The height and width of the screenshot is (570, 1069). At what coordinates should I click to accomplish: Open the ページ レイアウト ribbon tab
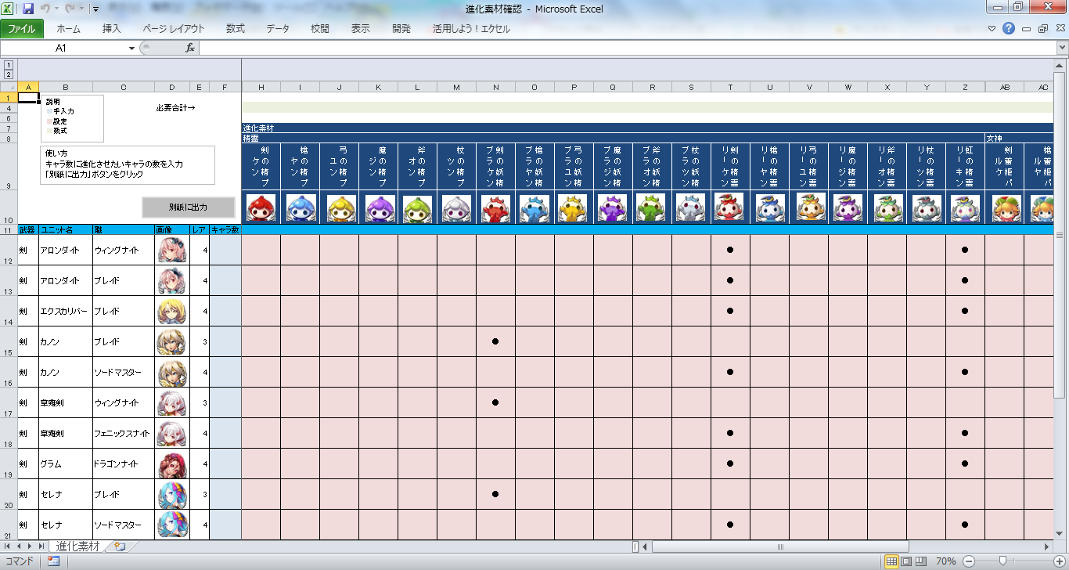[174, 29]
